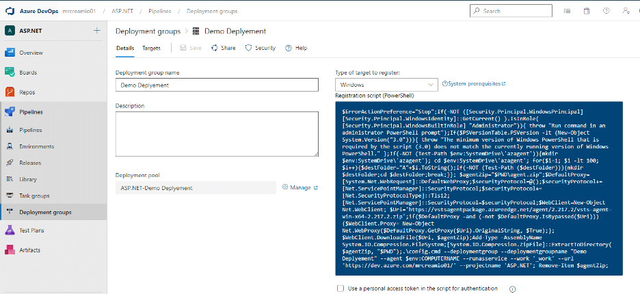Click the Manage deployment pool link
Screen dimensions: 640x294
pyautogui.click(x=300, y=187)
